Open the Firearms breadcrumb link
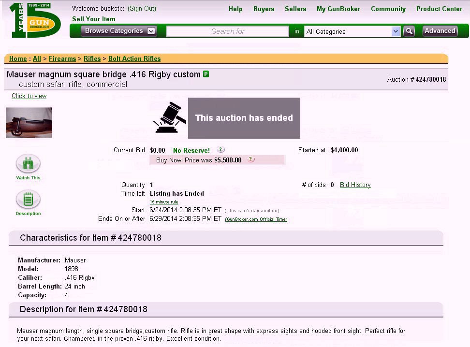The width and height of the screenshot is (470, 347). pyautogui.click(x=62, y=59)
